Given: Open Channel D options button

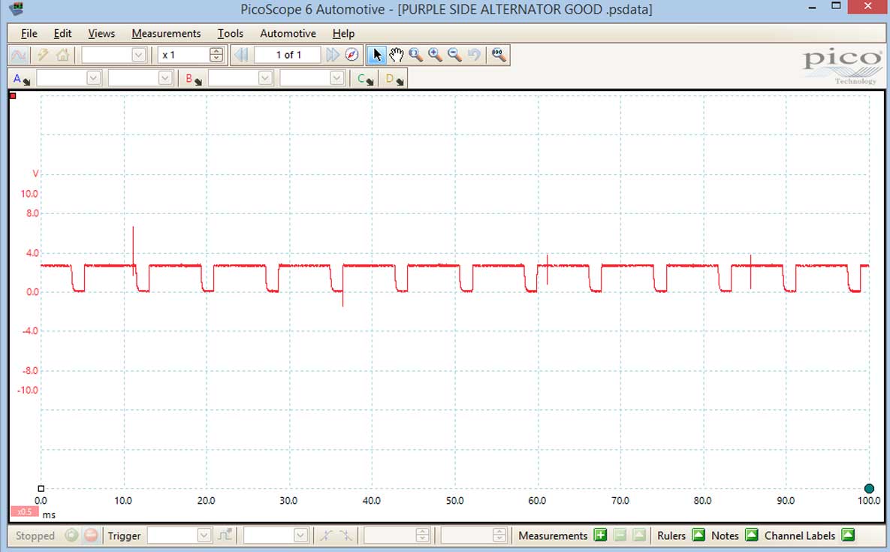Looking at the screenshot, I should 394,79.
